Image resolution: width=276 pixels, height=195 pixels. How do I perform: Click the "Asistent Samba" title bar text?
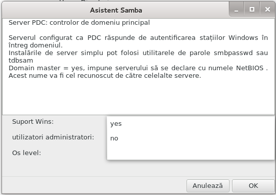click(x=116, y=10)
